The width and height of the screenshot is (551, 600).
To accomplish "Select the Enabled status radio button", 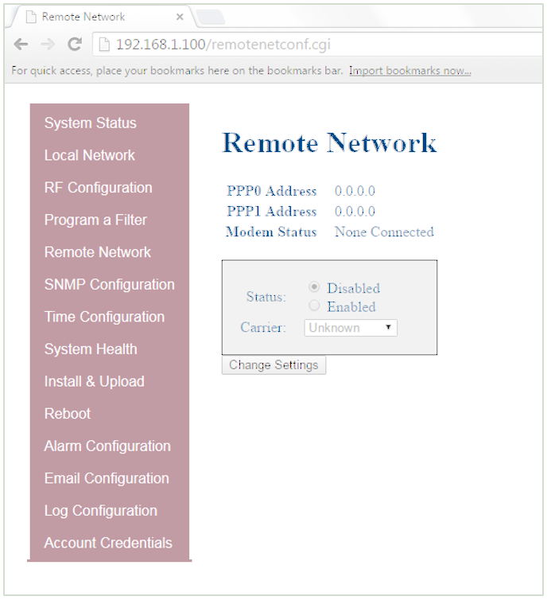I will pyautogui.click(x=314, y=306).
